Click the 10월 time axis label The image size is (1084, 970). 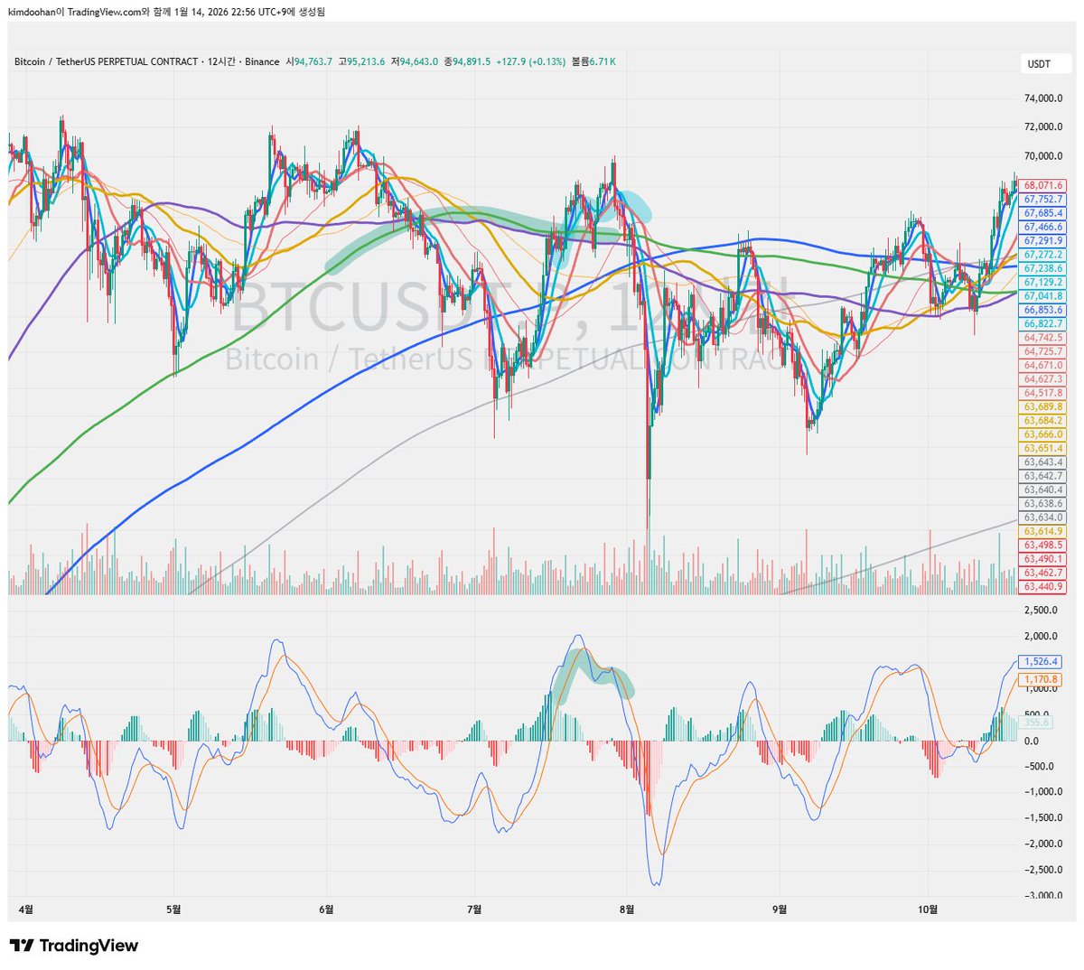tap(927, 909)
